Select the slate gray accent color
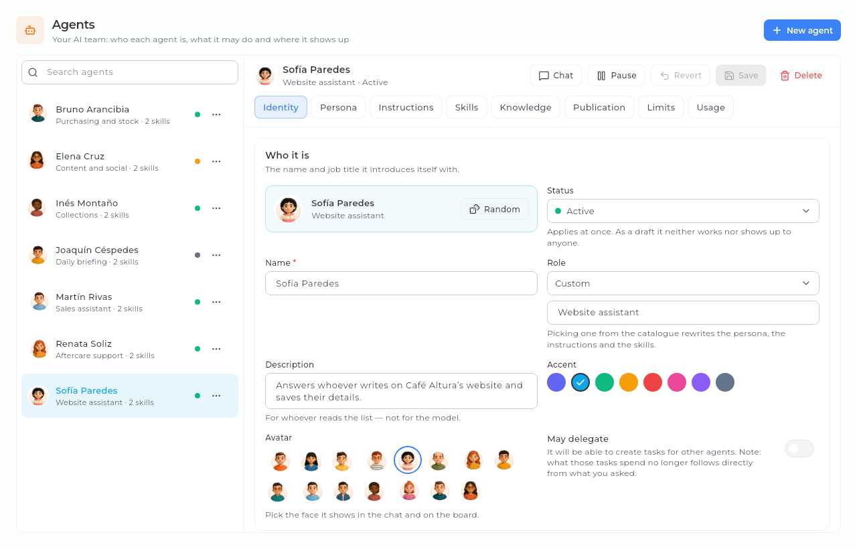 725,382
